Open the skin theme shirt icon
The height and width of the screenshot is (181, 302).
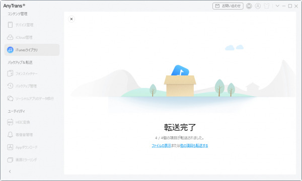coord(267,6)
